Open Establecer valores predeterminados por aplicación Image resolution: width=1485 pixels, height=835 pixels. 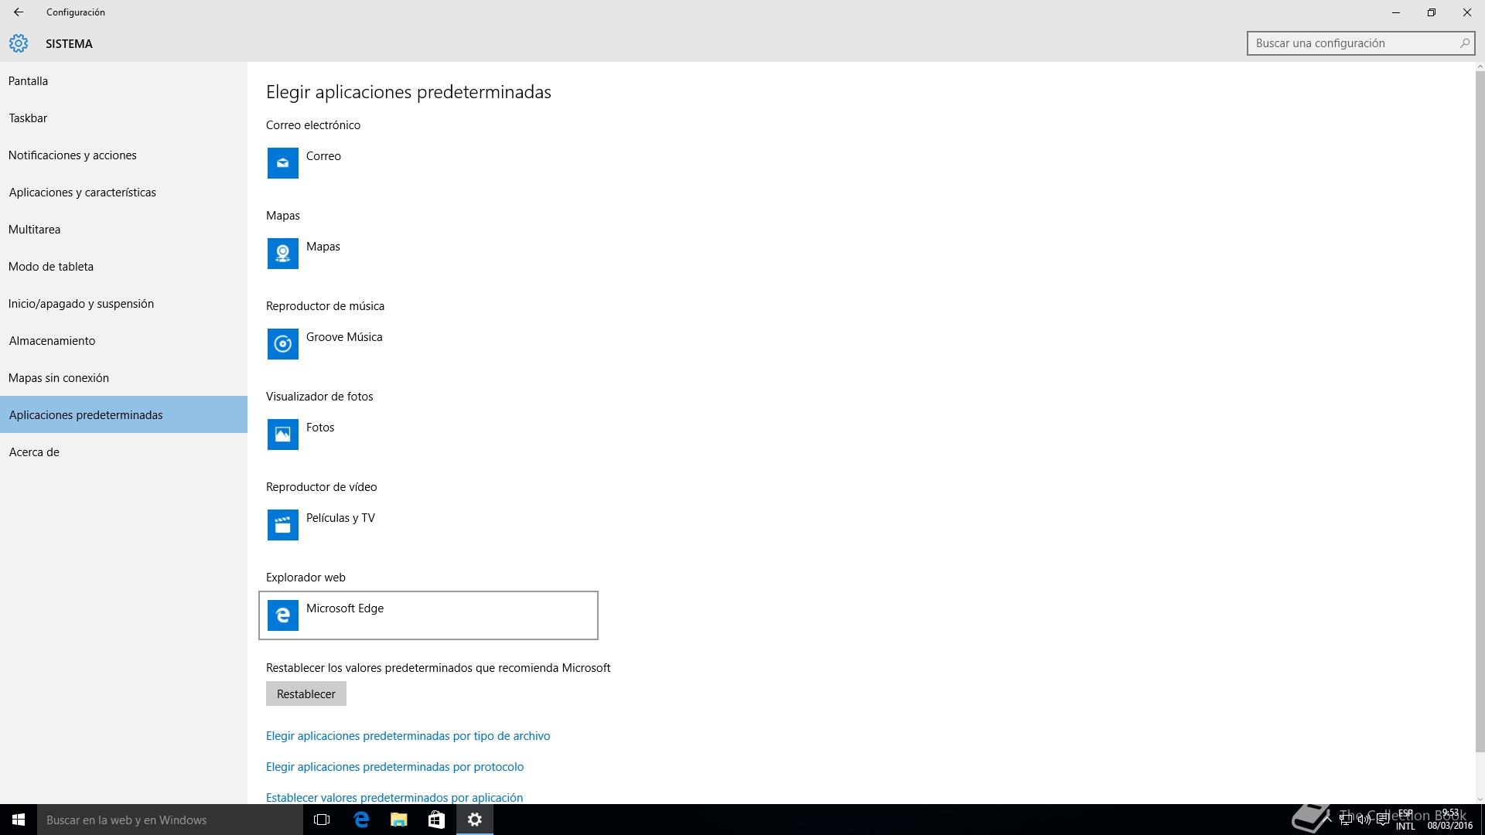(x=394, y=797)
